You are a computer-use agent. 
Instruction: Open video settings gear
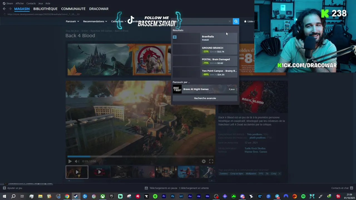click(204, 161)
